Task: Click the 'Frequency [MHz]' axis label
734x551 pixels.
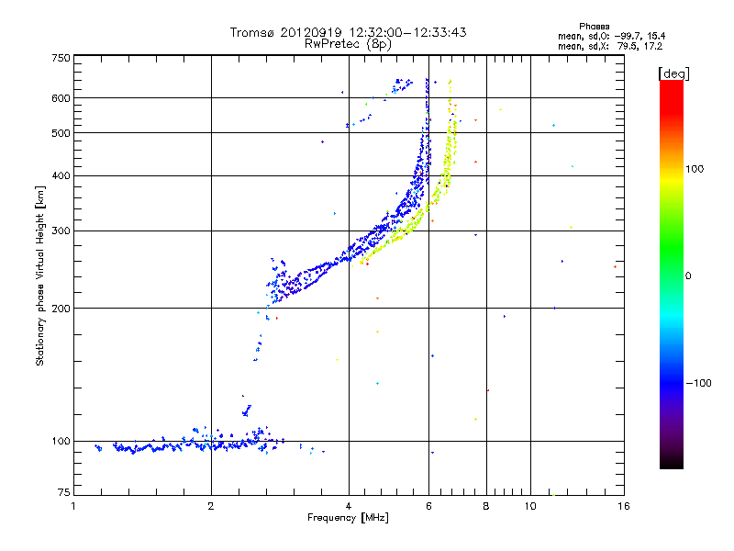Action: click(348, 518)
